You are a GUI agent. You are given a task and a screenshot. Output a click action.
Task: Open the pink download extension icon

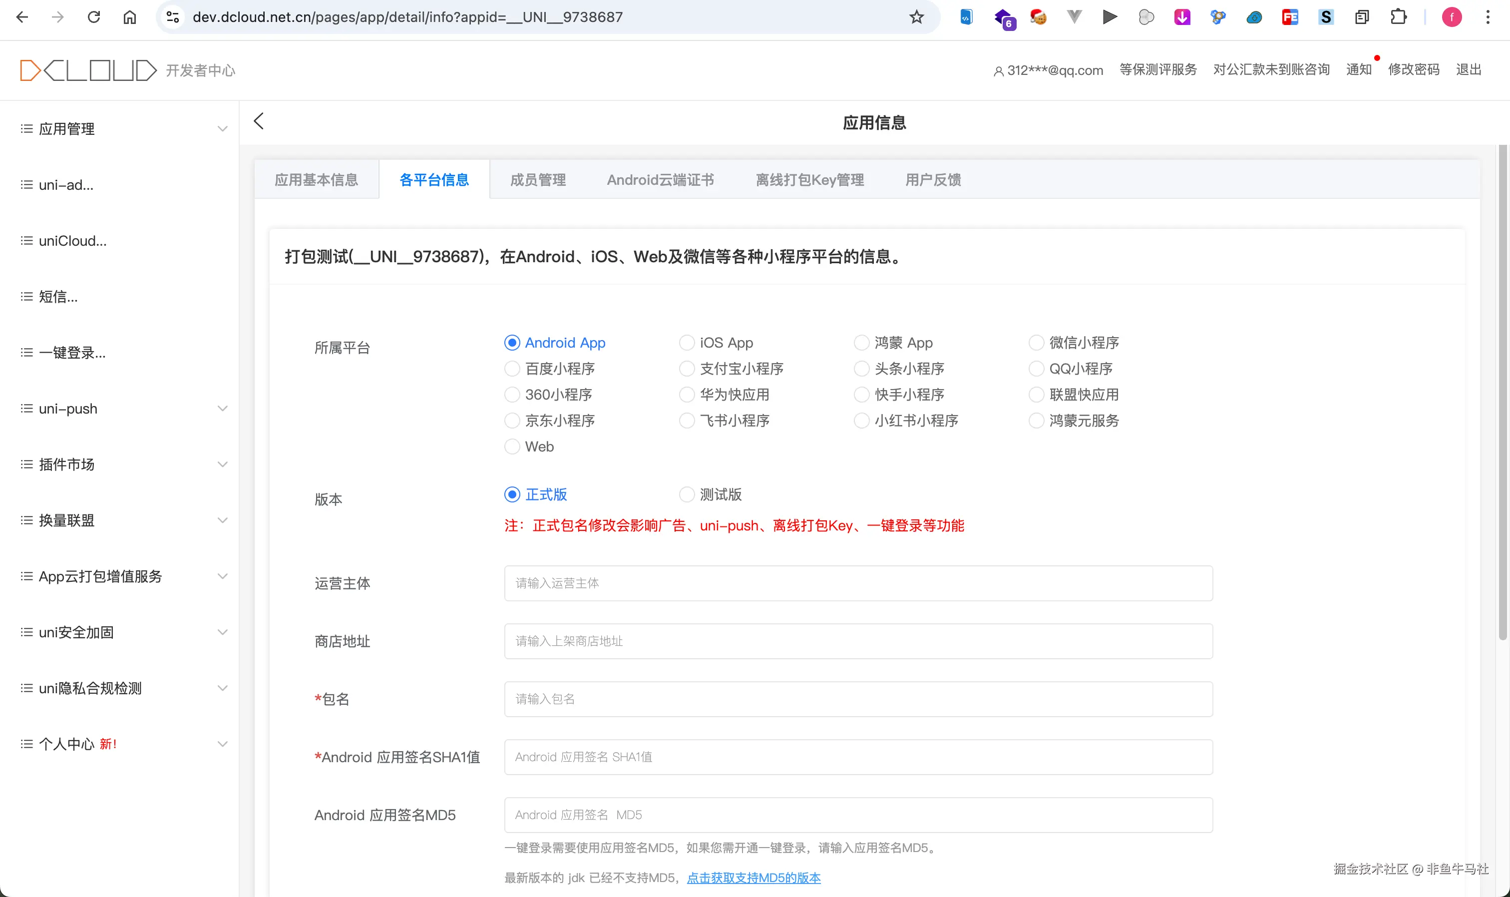click(1182, 17)
